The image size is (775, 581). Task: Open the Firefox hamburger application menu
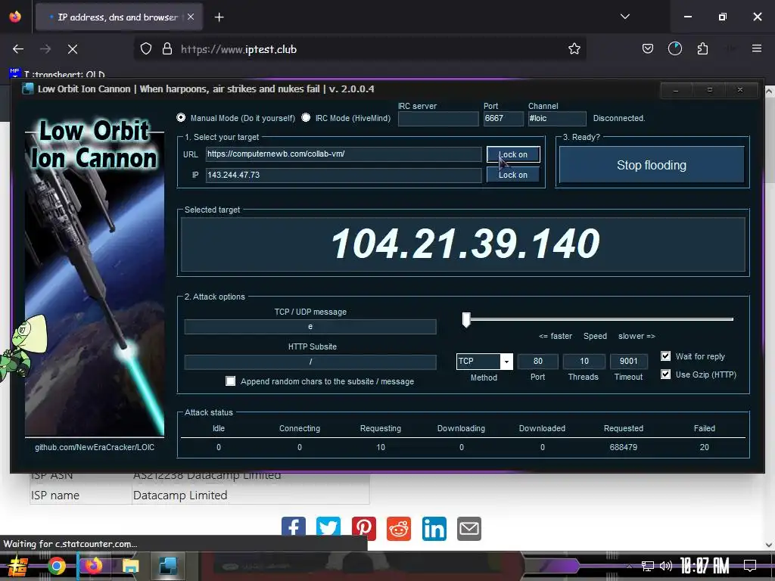pyautogui.click(x=756, y=48)
